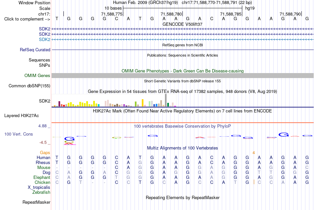Select the 'Zebrafish' species row label

(x=41, y=192)
